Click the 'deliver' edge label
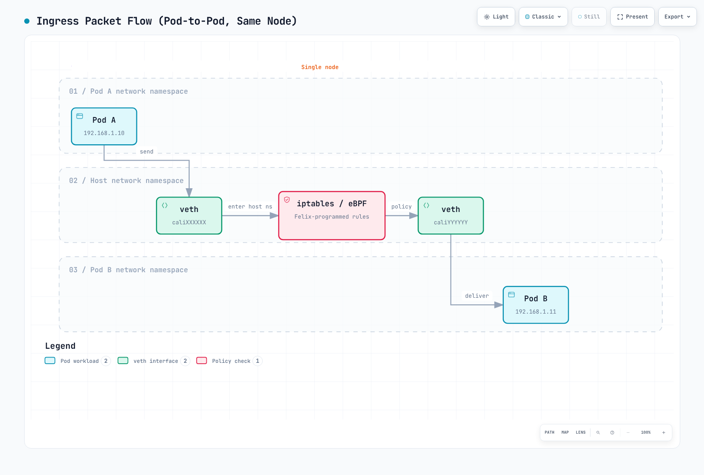This screenshot has width=704, height=475. pyautogui.click(x=477, y=296)
